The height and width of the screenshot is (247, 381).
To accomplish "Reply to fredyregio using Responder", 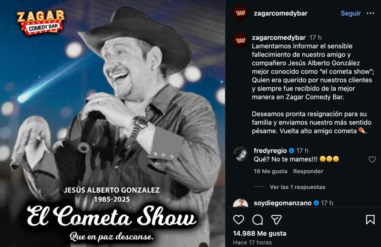I will (308, 171).
